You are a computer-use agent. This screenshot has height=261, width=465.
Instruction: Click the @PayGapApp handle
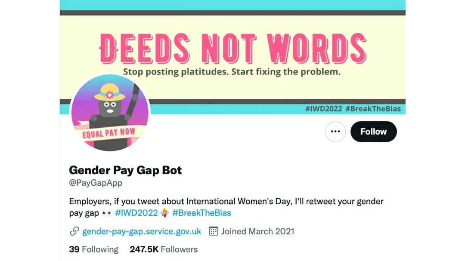coord(96,183)
